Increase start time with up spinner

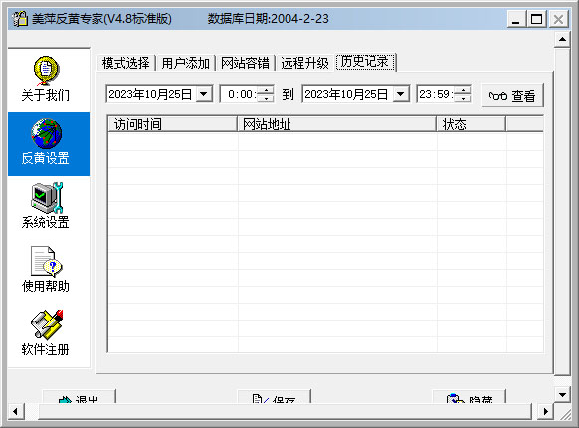coord(266,90)
